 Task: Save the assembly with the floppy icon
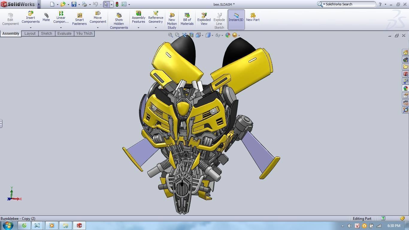(x=74, y=4)
